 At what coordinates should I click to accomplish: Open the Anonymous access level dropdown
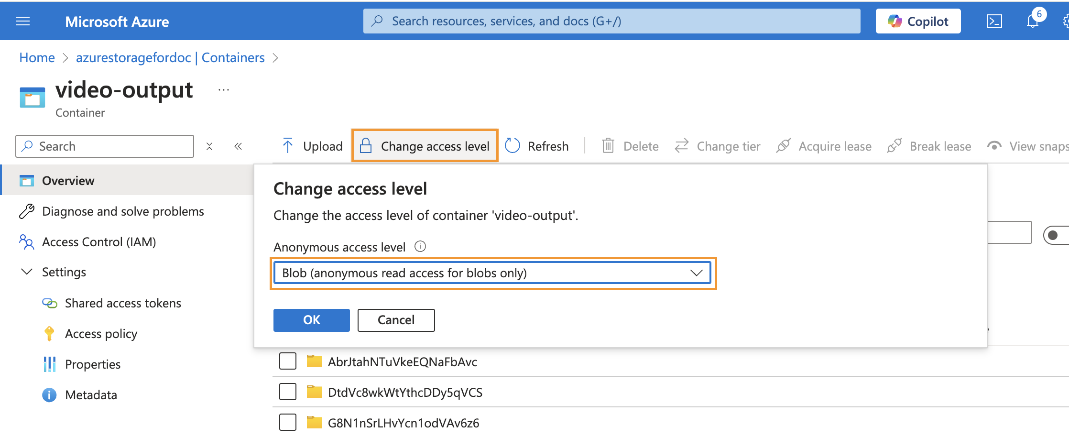pos(492,273)
